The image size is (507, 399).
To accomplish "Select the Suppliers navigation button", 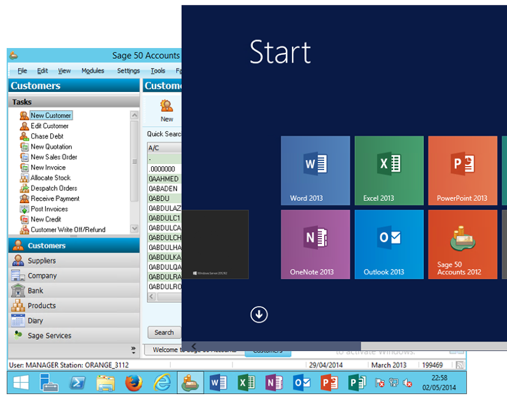I will pyautogui.click(x=42, y=261).
